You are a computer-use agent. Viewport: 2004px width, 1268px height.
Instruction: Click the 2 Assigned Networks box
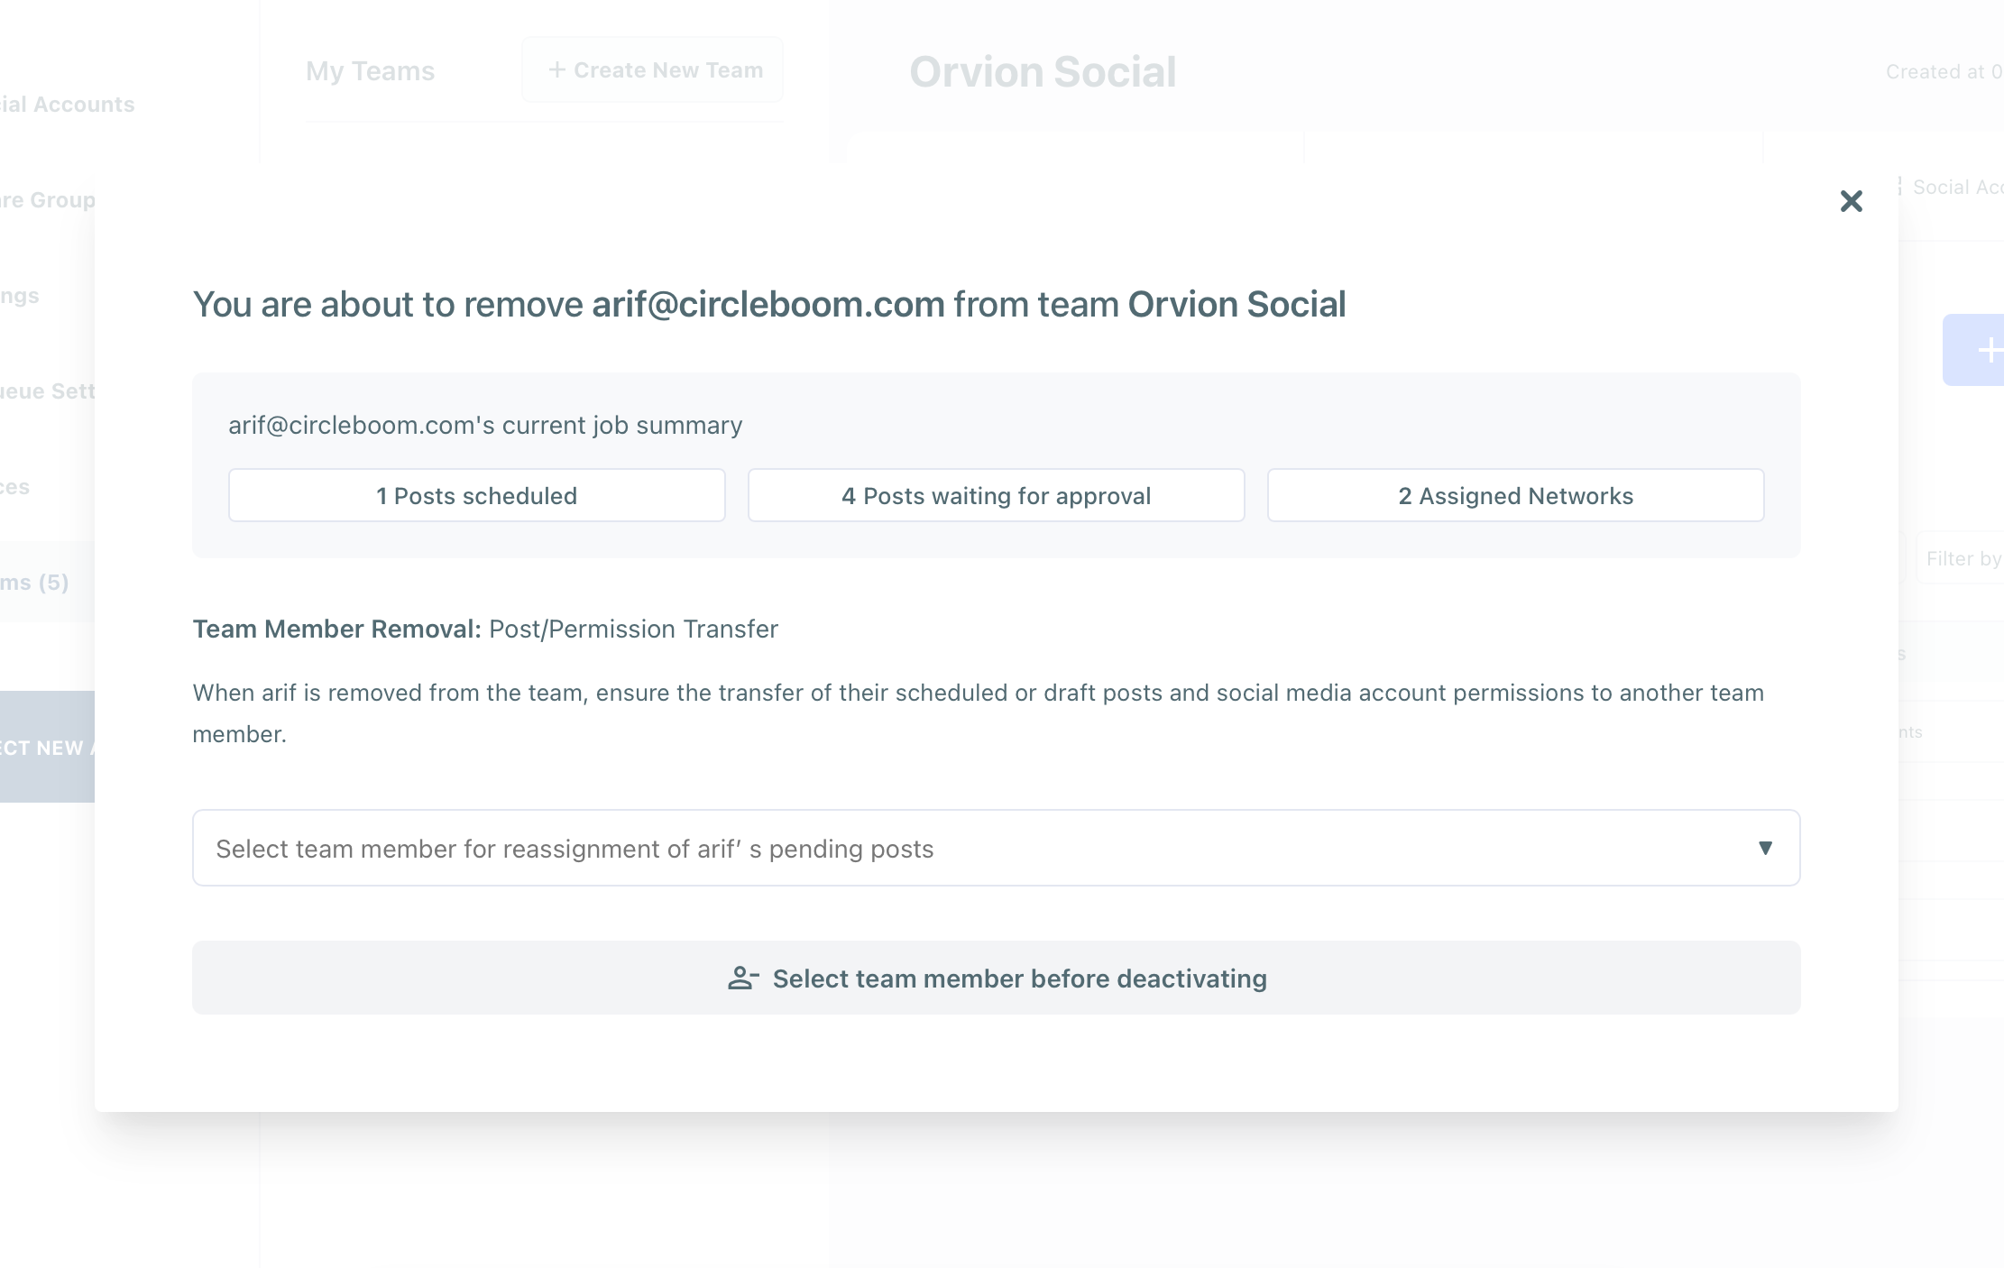(1515, 495)
